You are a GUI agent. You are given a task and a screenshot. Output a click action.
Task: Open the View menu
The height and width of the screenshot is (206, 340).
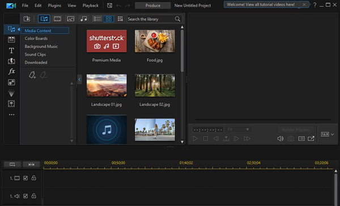[x=72, y=6]
